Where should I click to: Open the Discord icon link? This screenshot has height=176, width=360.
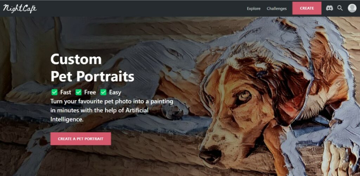tap(329, 8)
